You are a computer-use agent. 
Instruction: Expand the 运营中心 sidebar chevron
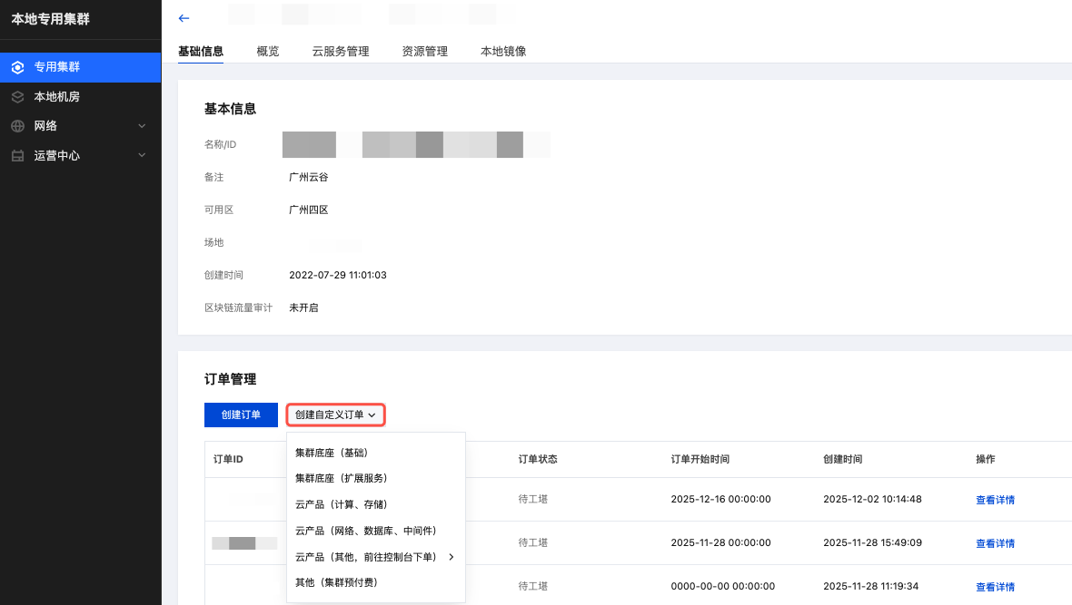[x=142, y=156]
